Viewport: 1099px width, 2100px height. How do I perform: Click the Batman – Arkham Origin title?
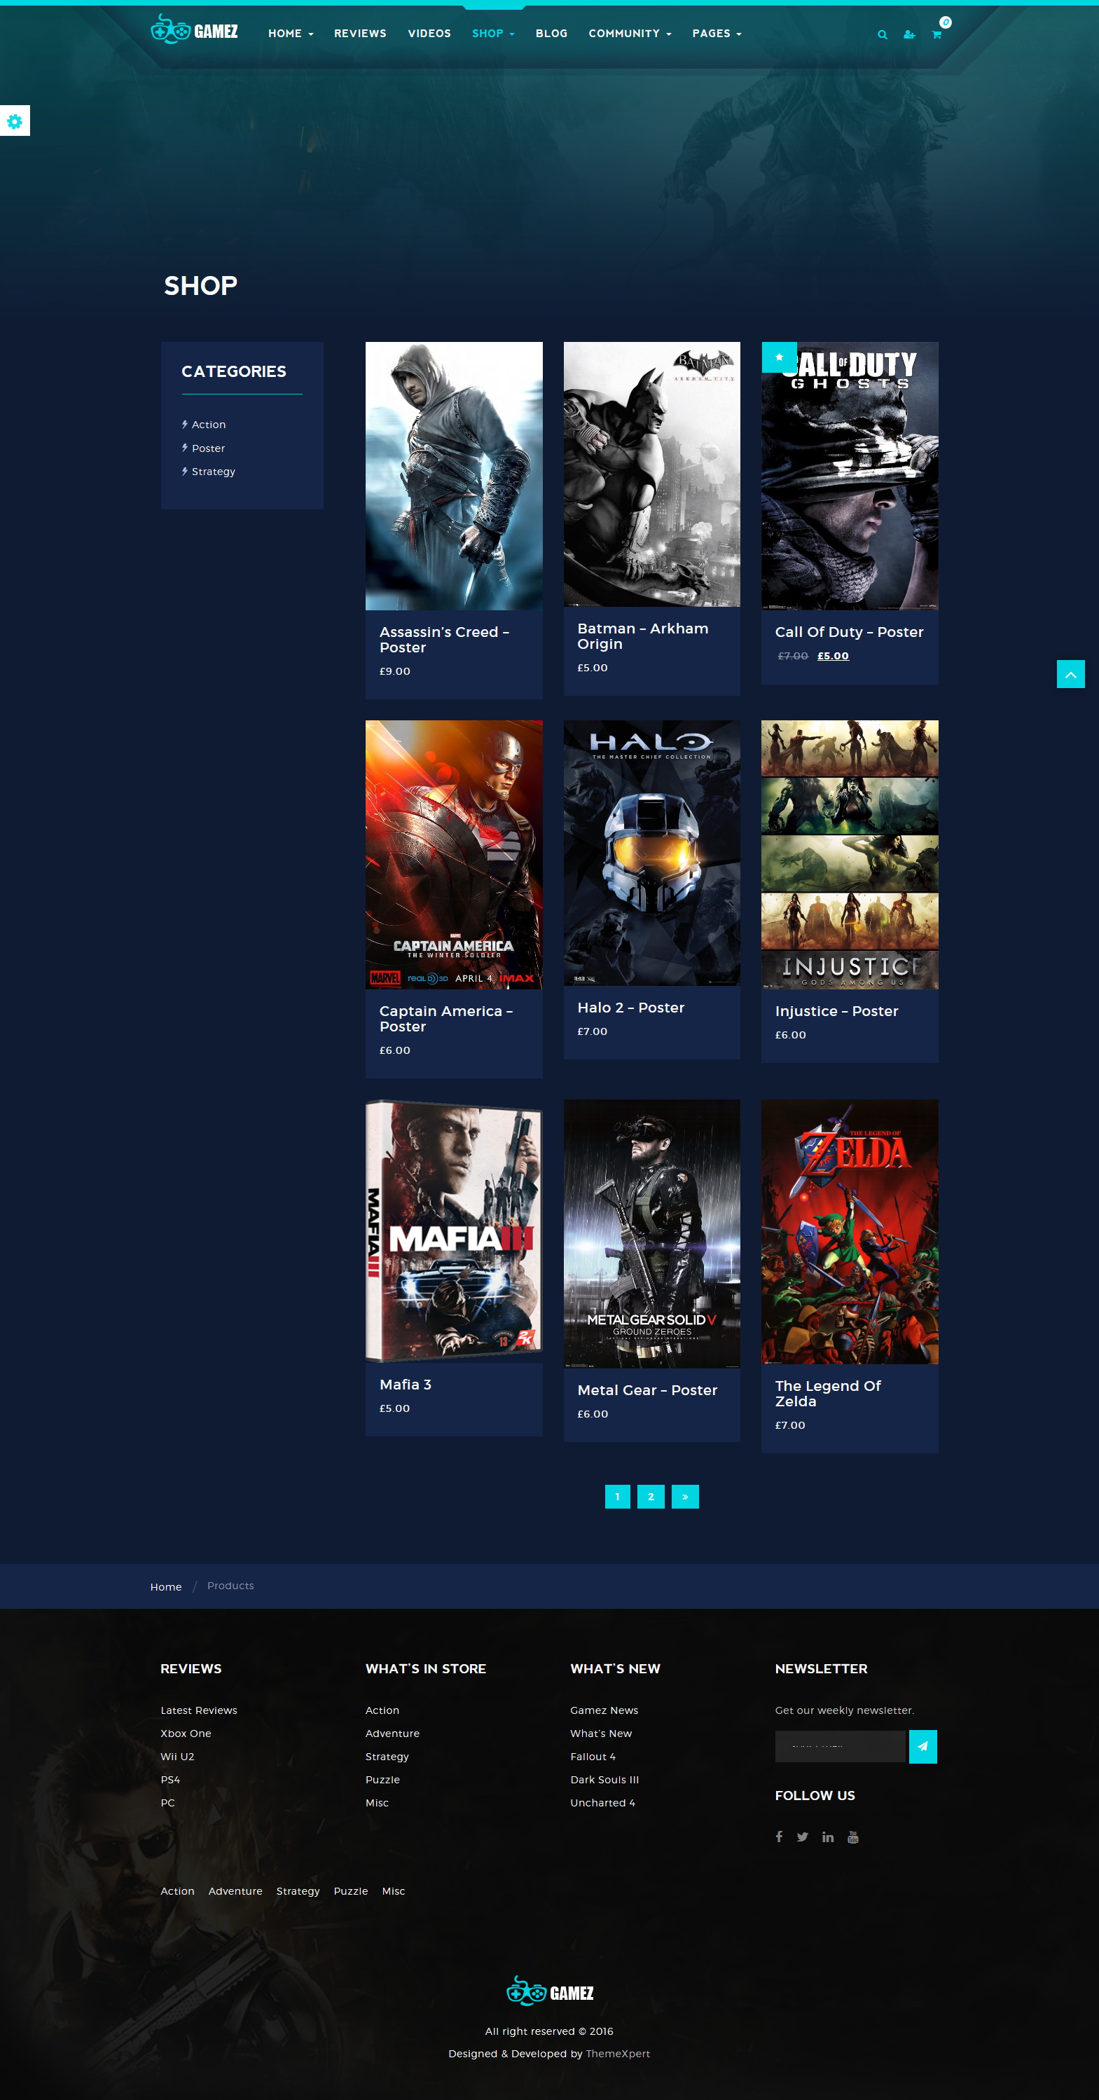coord(643,636)
